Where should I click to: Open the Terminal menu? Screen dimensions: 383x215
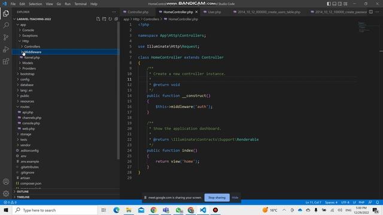pos(80,4)
